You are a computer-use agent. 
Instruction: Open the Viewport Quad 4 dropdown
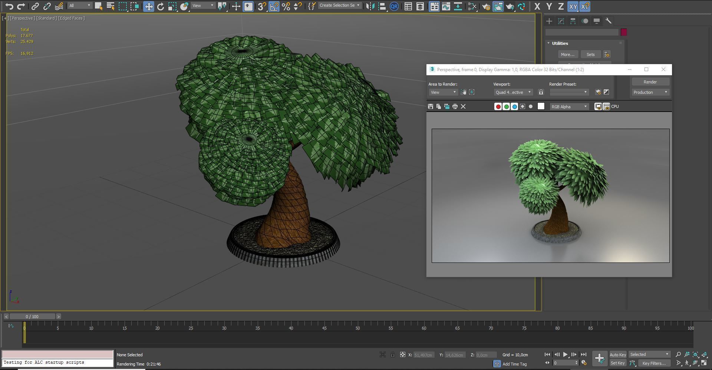coord(513,92)
